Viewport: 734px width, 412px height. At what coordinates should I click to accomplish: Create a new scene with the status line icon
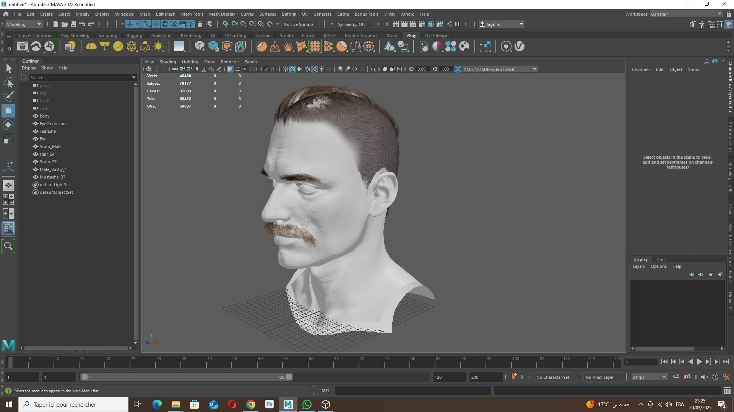pyautogui.click(x=55, y=24)
